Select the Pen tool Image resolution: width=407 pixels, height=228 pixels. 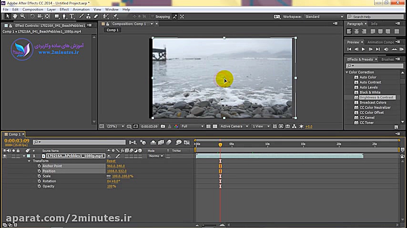pyautogui.click(x=65, y=16)
